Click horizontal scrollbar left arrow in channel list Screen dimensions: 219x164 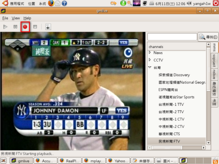pos(150,147)
